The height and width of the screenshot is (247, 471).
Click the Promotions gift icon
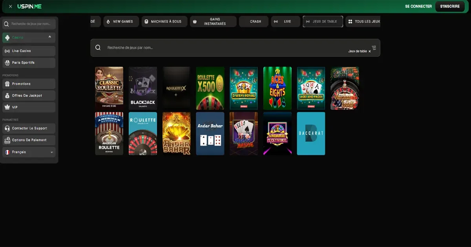7,84
